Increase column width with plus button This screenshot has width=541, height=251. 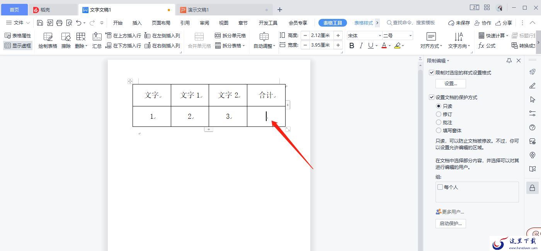click(338, 45)
